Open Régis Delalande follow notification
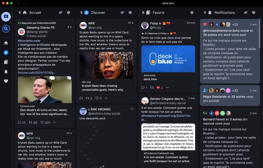 point(230,96)
